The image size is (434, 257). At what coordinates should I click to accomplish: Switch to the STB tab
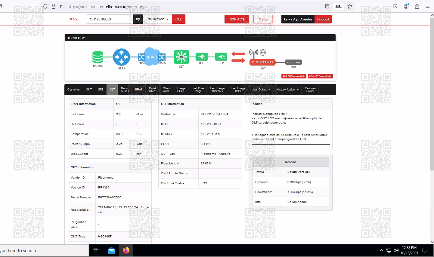point(101,90)
